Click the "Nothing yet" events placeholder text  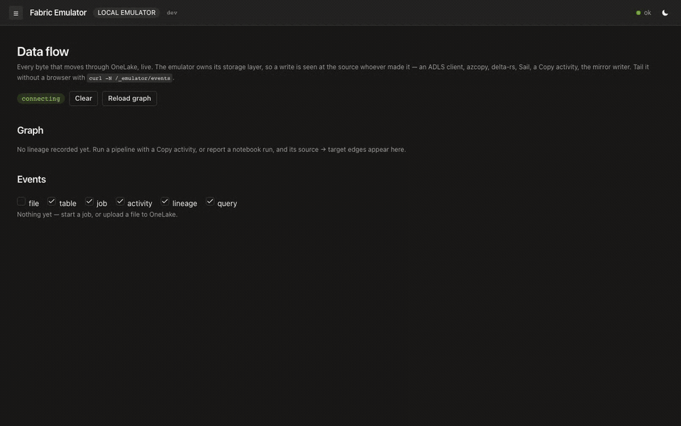point(97,214)
